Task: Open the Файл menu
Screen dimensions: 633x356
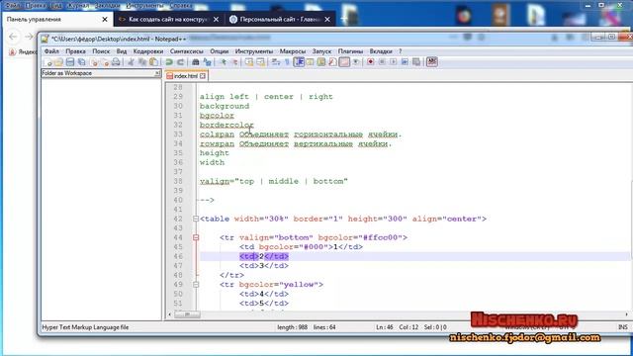Action: pos(51,51)
